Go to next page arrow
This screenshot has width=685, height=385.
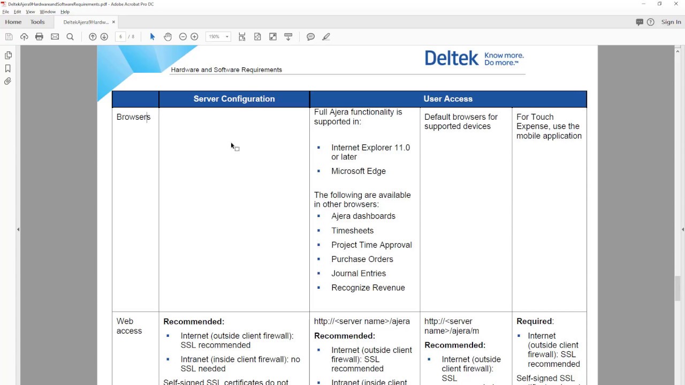104,37
